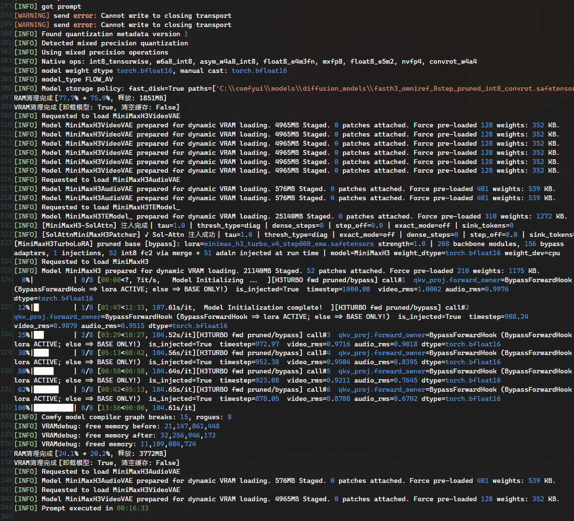Click the MiniMaxH3VideoVAE prepared message on line 310
The image size is (574, 521).
click(287, 125)
